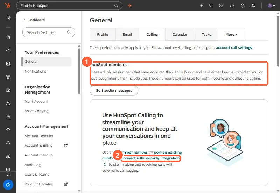Open the Content icon in left rail
Image resolution: width=280 pixels, height=193 pixels.
[8, 64]
